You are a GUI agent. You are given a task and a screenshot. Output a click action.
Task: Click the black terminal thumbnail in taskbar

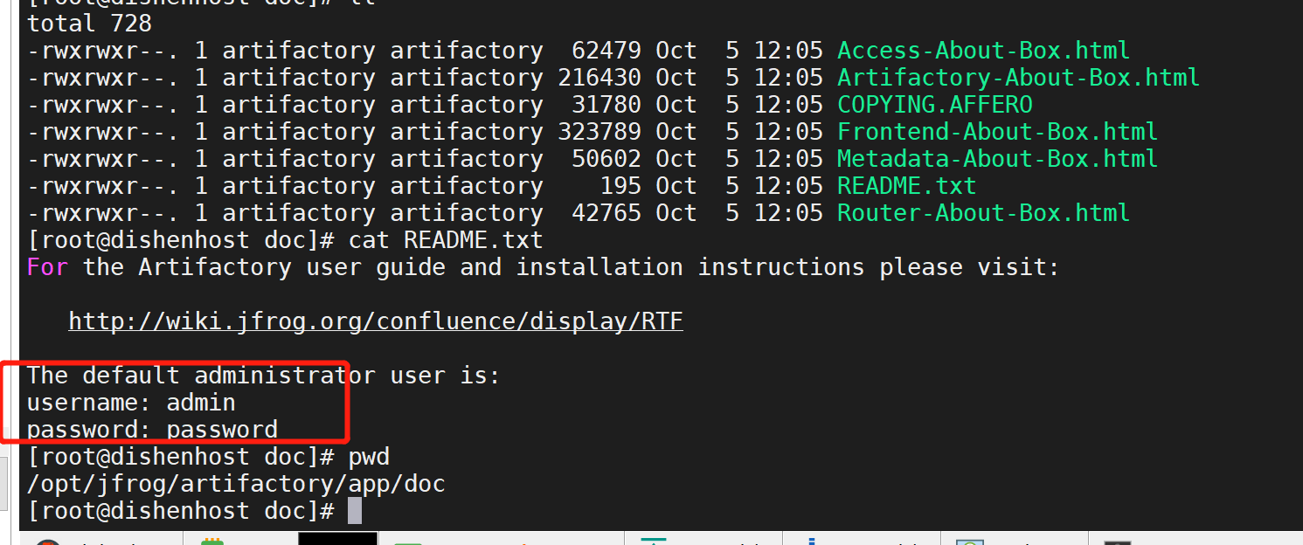point(337,538)
